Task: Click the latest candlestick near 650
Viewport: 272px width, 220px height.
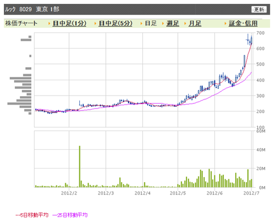Action: [252, 40]
